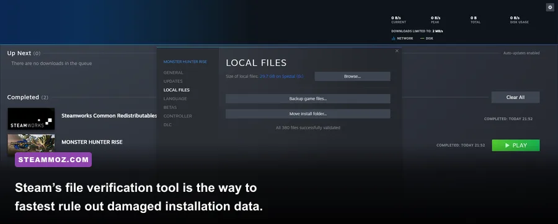Click the Monster Hunter Rise 'COMPLETED: TODAY 21:52' status
Image resolution: width=558 pixels, height=224 pixels.
(x=461, y=145)
